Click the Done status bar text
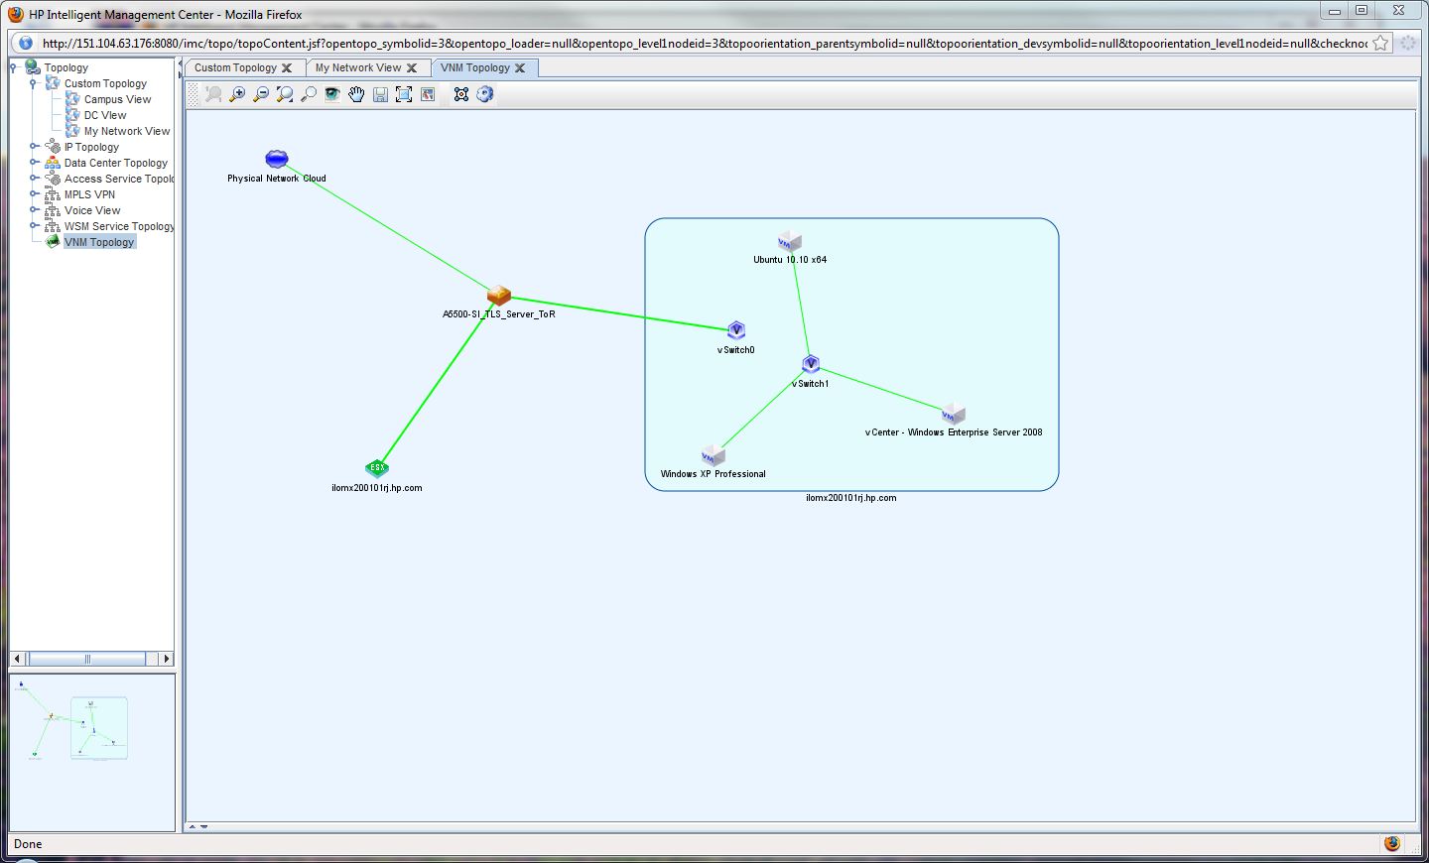1429x863 pixels. tap(28, 844)
